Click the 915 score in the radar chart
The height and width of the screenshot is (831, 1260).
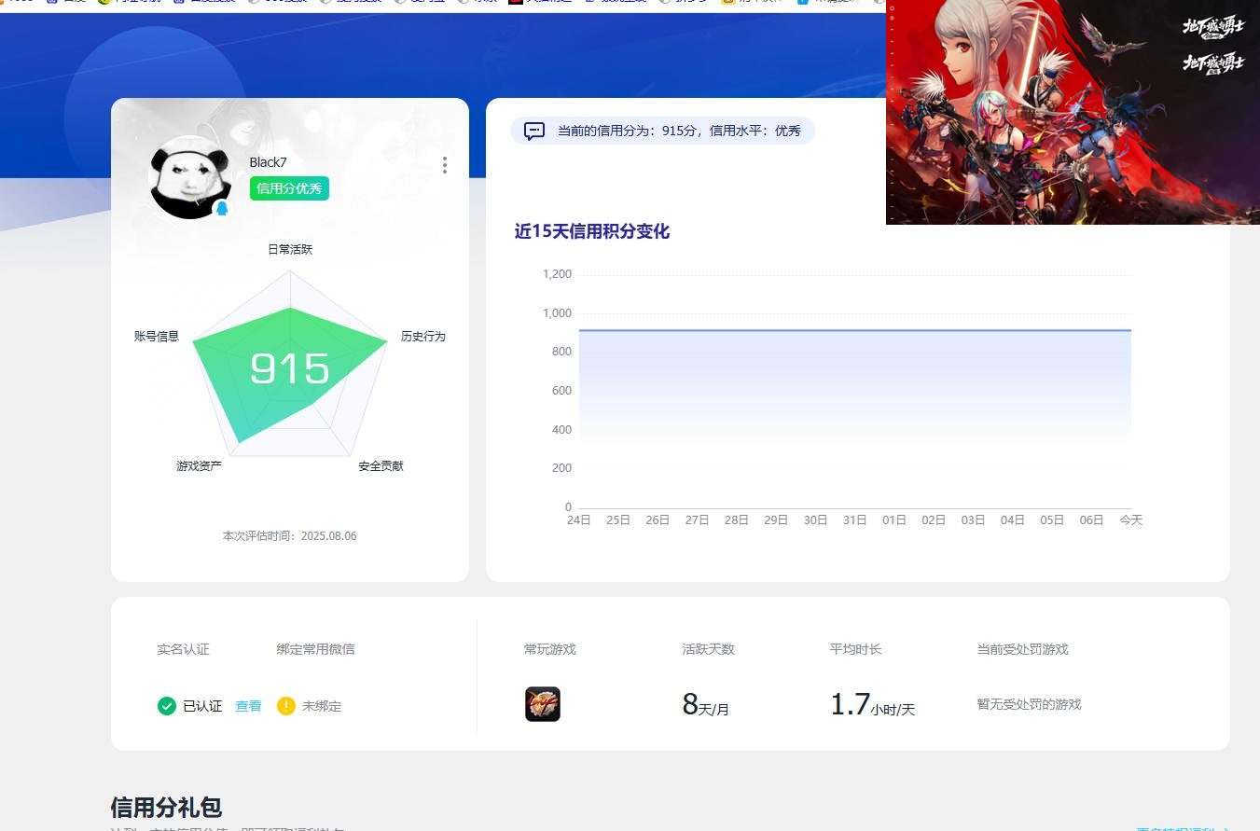(x=290, y=368)
